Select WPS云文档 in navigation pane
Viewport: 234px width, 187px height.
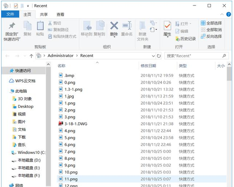tap(22, 81)
